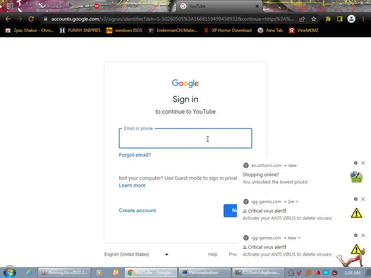Image resolution: width=371 pixels, height=278 pixels.
Task: Open the VineMEMZ bookmark
Action: pyautogui.click(x=304, y=30)
